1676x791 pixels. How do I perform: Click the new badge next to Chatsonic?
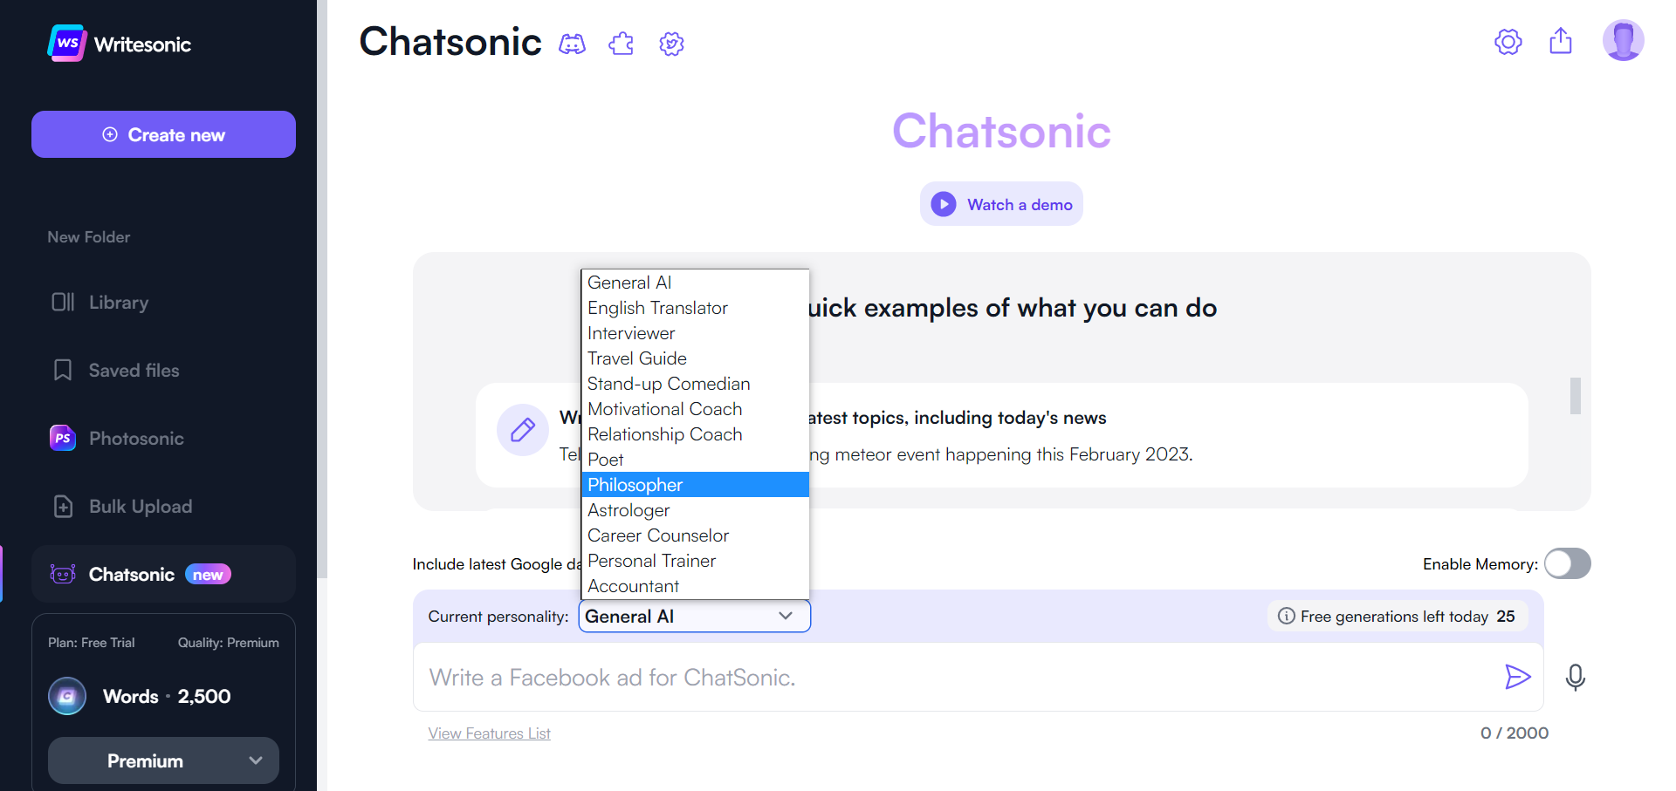coord(208,574)
